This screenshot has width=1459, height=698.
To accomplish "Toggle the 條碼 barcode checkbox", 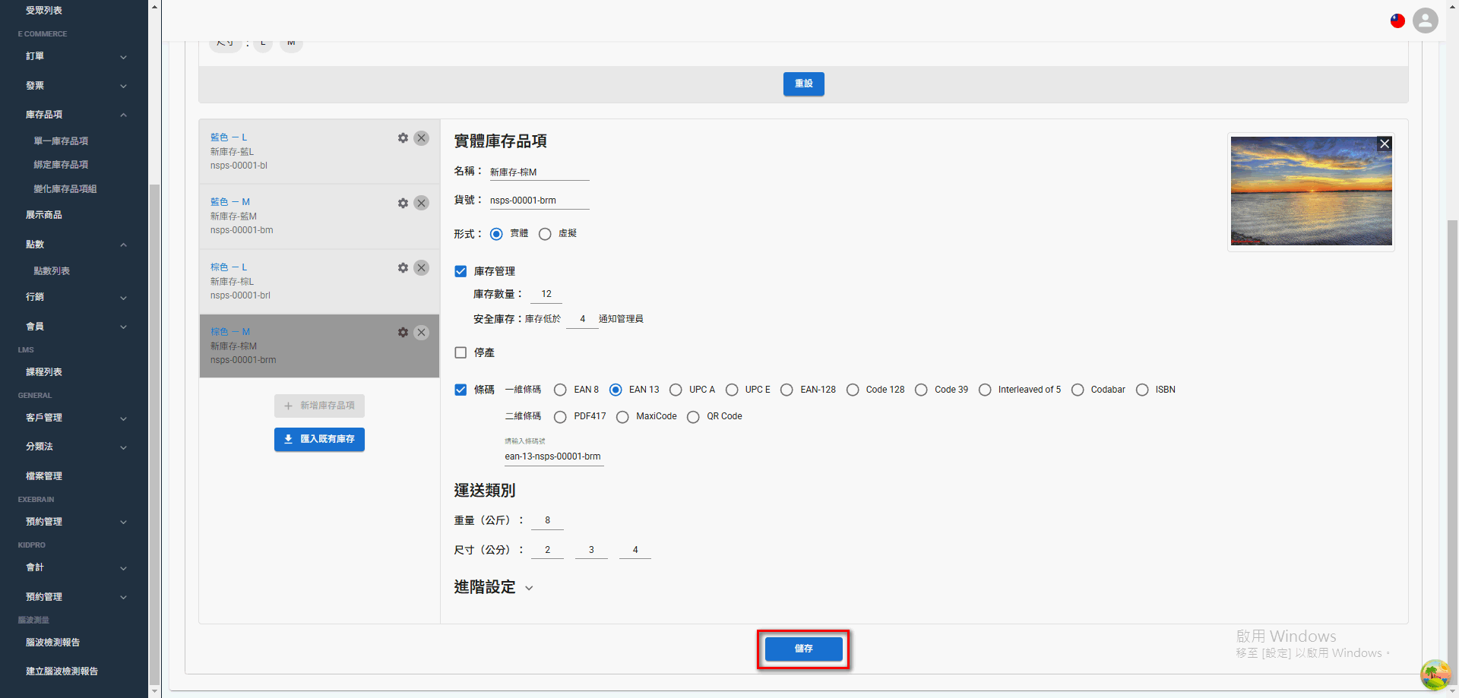I will [460, 390].
